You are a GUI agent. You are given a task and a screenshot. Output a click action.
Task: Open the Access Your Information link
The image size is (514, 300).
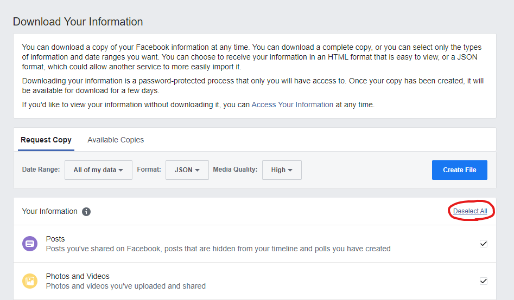click(293, 105)
